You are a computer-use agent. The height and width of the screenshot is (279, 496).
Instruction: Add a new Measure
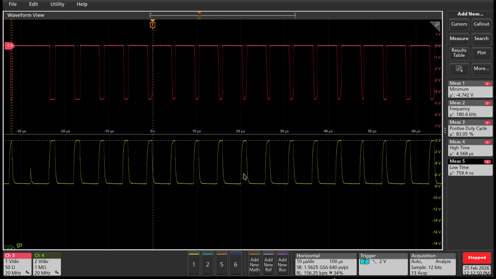click(459, 39)
